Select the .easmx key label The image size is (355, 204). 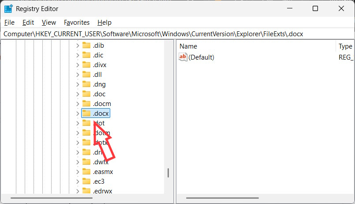tap(103, 172)
